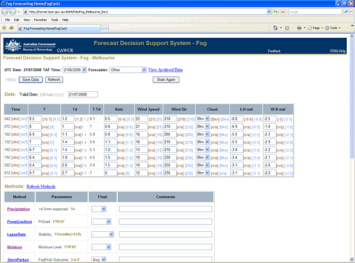Open the Help menu

[65, 20]
